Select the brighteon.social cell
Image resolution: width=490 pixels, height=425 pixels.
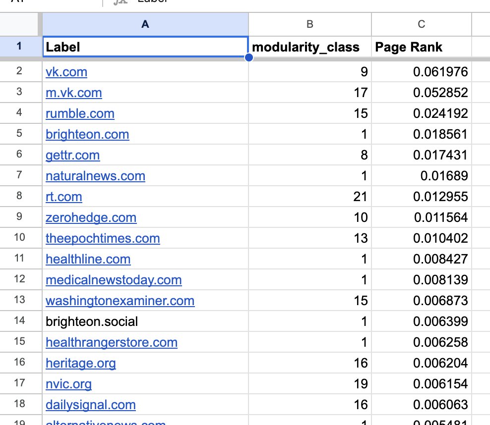point(145,321)
